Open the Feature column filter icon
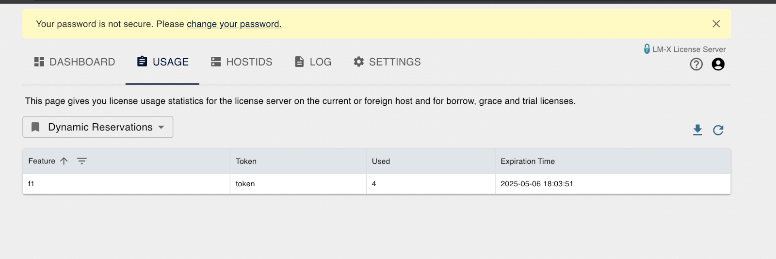 (x=82, y=161)
